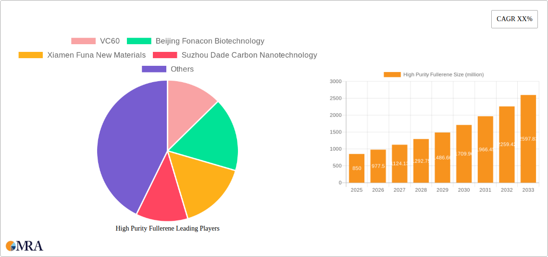The image size is (548, 257).
Task: Click the High Purity Fullerene Leading Players title
Action: coord(167,228)
